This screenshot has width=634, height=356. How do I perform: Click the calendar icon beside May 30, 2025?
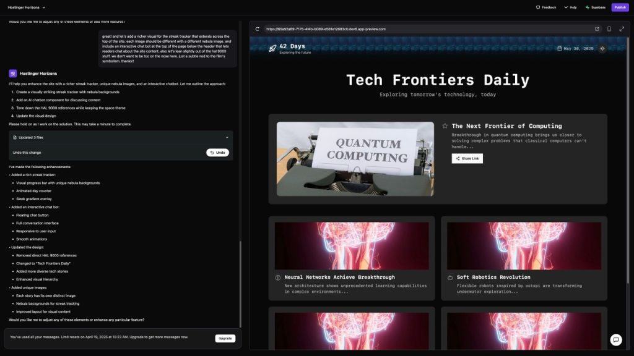560,49
